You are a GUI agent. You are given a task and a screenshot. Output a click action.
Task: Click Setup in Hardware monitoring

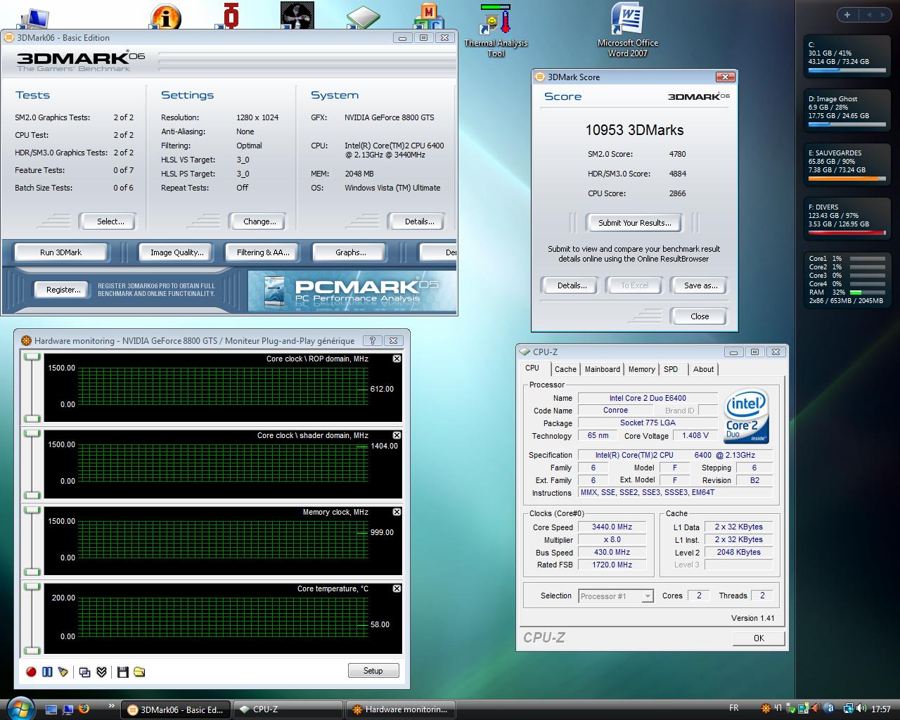[373, 671]
